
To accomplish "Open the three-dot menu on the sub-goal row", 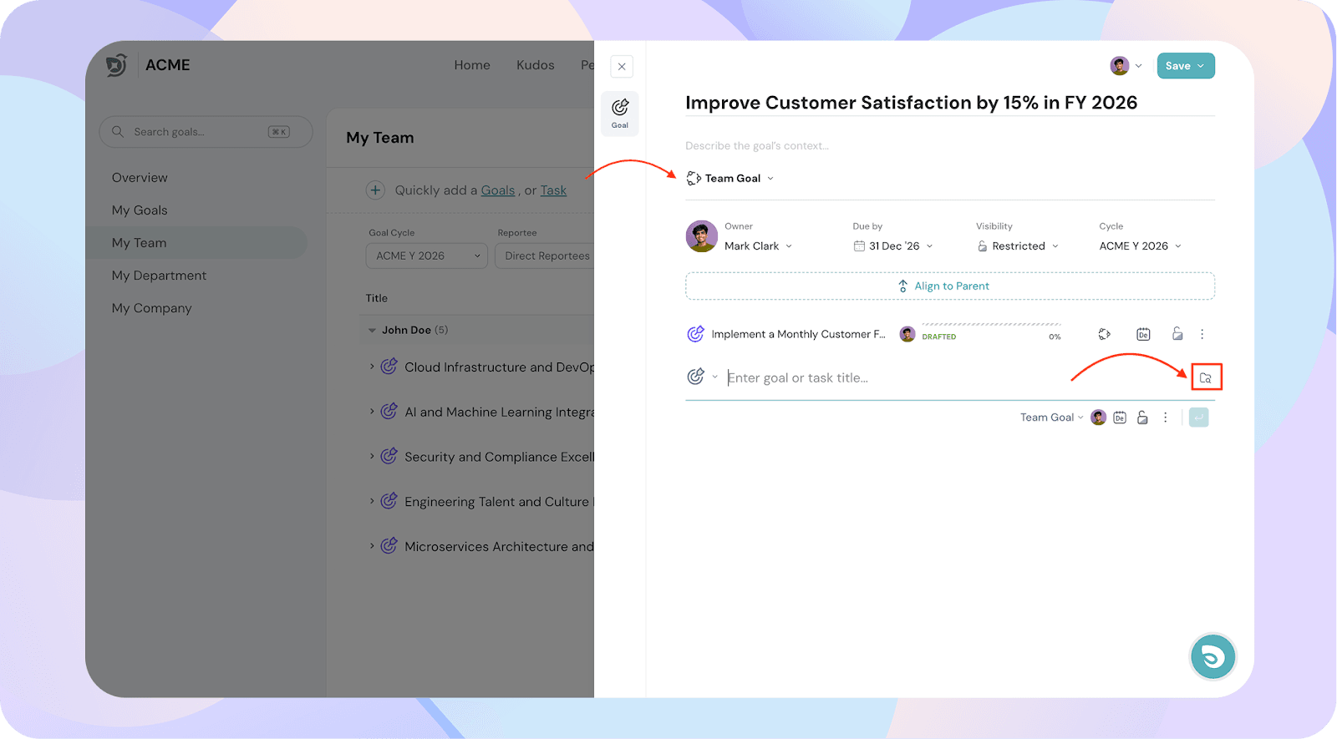I will 1202,334.
